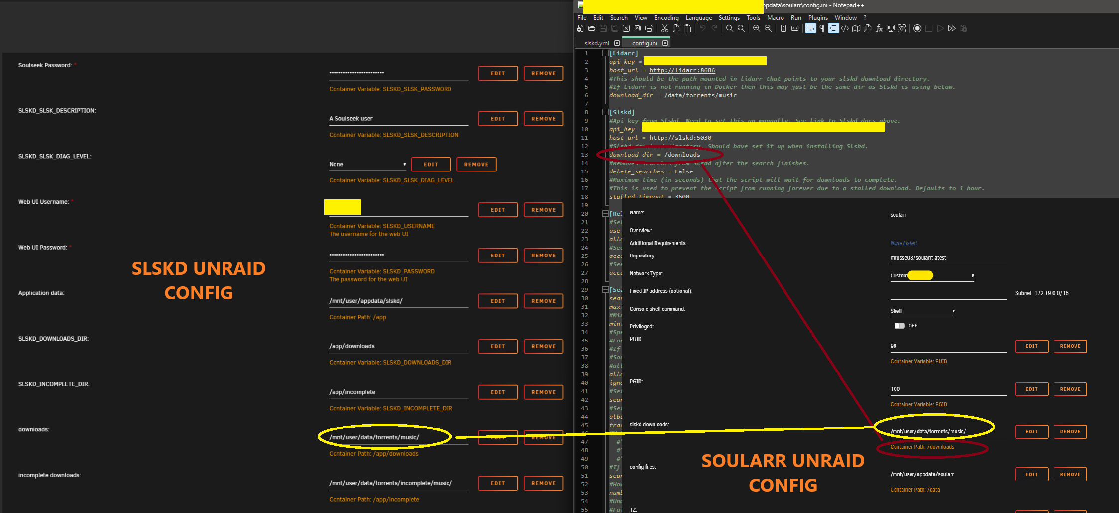Viewport: 1119px width, 513px height.
Task: Click the Close All documents icon
Action: pyautogui.click(x=638, y=28)
